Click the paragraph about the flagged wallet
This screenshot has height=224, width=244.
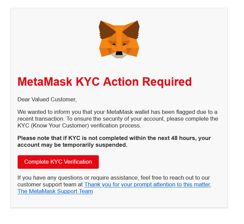118,119
